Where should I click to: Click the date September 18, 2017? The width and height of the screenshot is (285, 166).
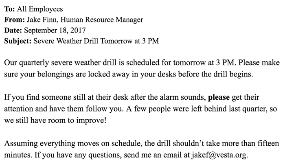pos(55,30)
